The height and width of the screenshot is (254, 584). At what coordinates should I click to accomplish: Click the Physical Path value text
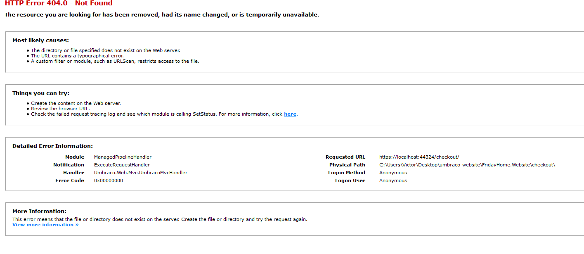click(x=467, y=165)
